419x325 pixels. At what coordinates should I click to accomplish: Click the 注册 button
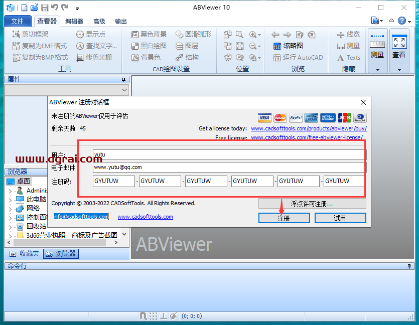pos(284,218)
